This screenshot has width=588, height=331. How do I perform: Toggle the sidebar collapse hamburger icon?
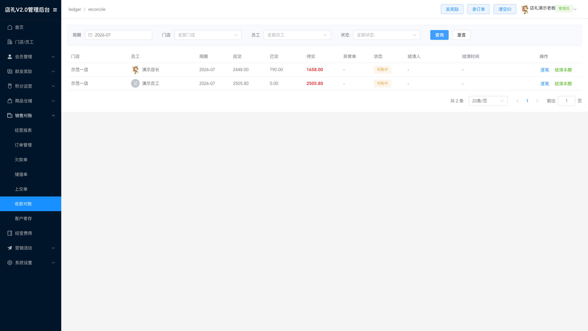[x=55, y=10]
